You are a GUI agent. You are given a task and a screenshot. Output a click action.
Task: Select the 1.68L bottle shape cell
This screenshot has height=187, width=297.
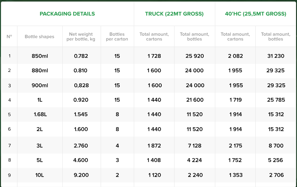40,114
